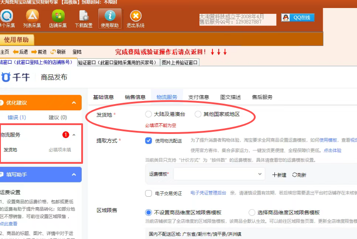Open the 运费模板 dropdown

pyautogui.click(x=219, y=174)
